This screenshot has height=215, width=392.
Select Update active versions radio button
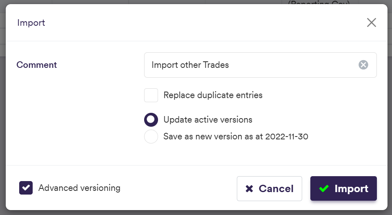[x=151, y=120]
